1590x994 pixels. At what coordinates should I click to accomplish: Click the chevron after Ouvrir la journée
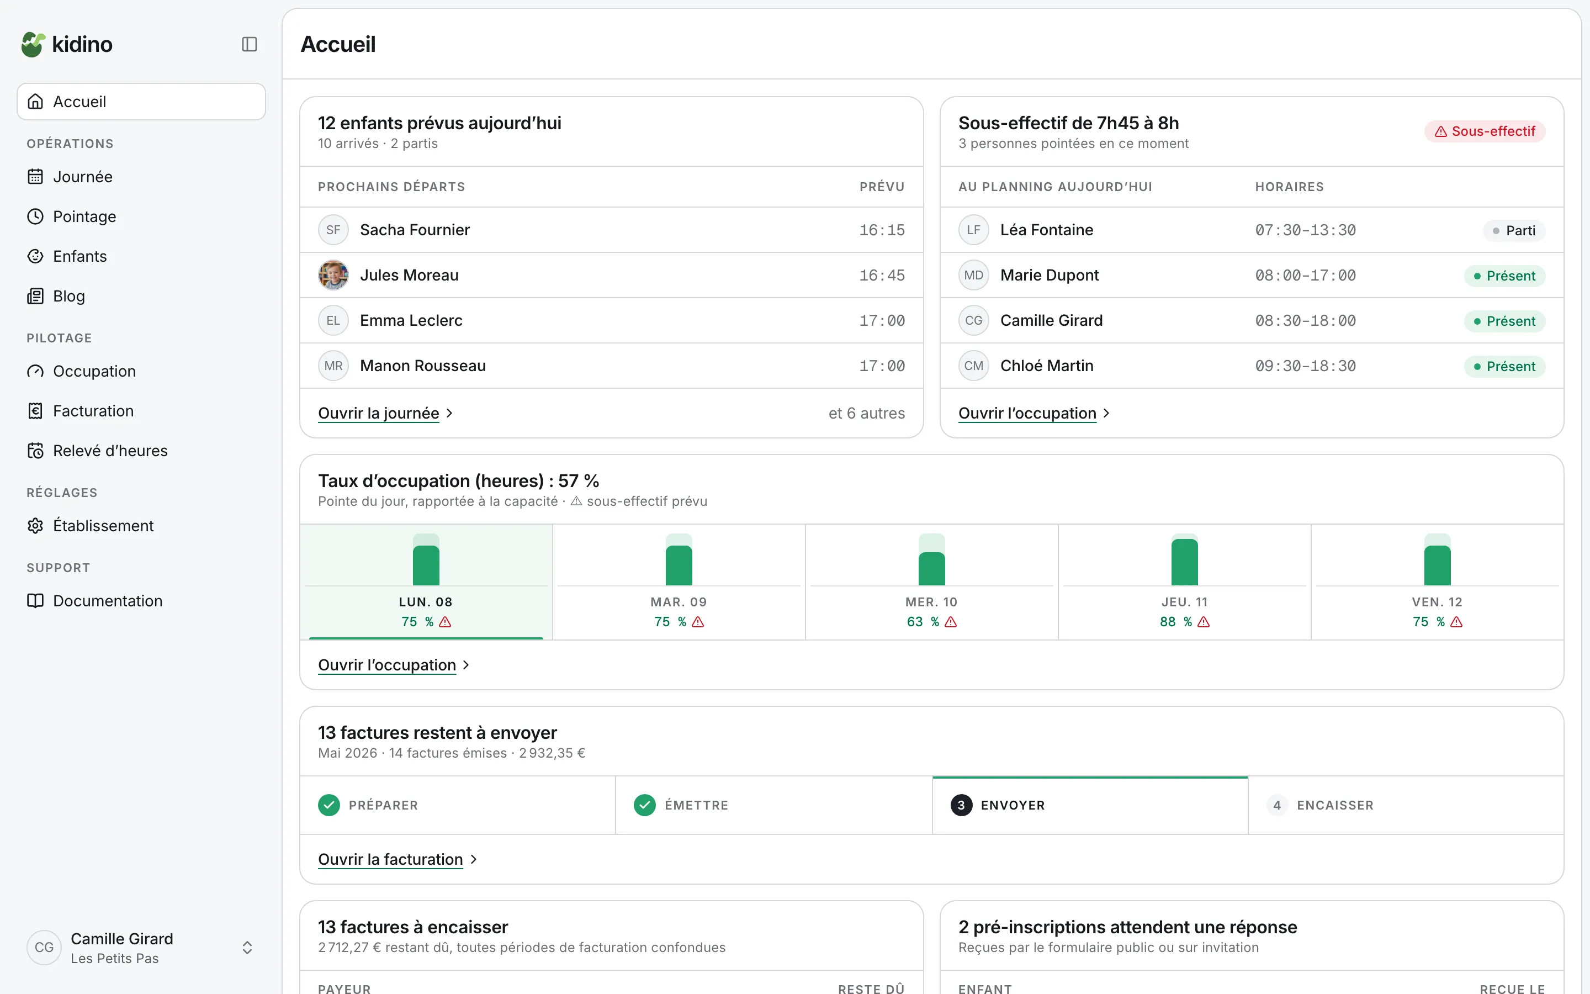point(449,413)
